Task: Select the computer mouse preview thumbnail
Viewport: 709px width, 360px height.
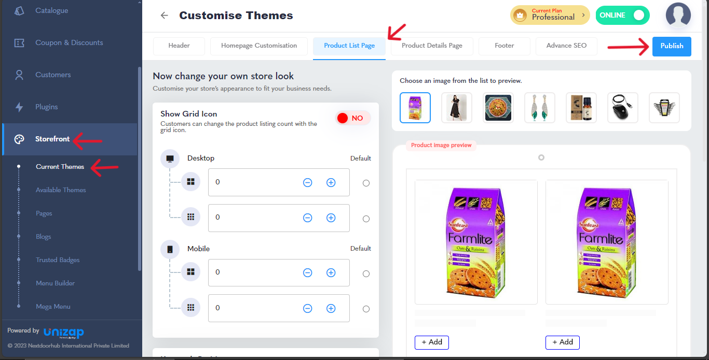Action: [623, 108]
